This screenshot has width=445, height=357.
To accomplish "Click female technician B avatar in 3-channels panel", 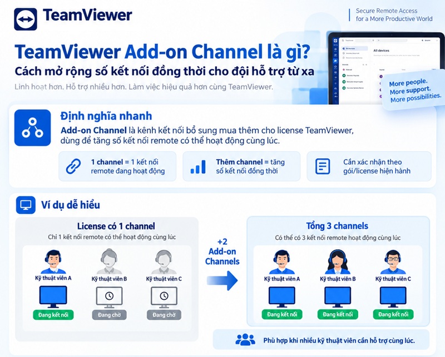I will pos(338,262).
